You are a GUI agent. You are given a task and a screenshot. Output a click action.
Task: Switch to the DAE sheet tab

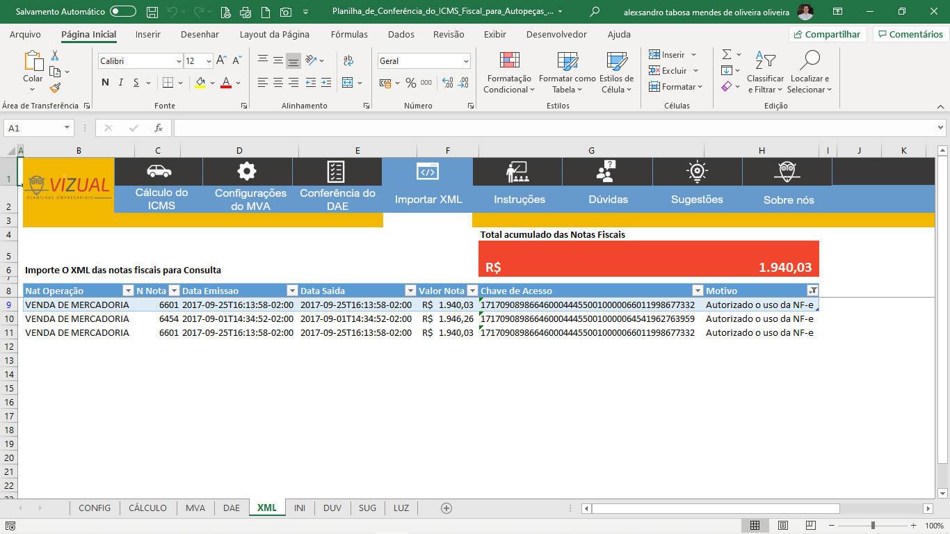point(231,508)
